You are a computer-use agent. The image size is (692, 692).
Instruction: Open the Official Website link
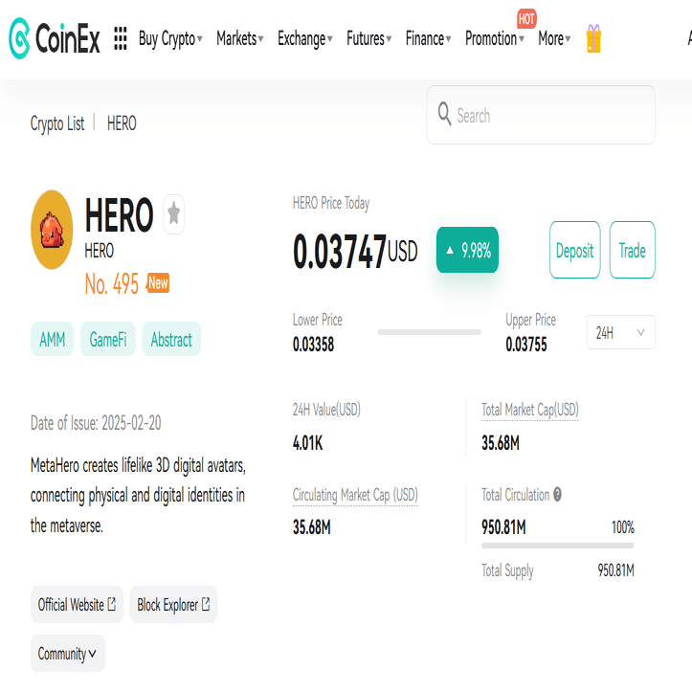click(x=77, y=604)
